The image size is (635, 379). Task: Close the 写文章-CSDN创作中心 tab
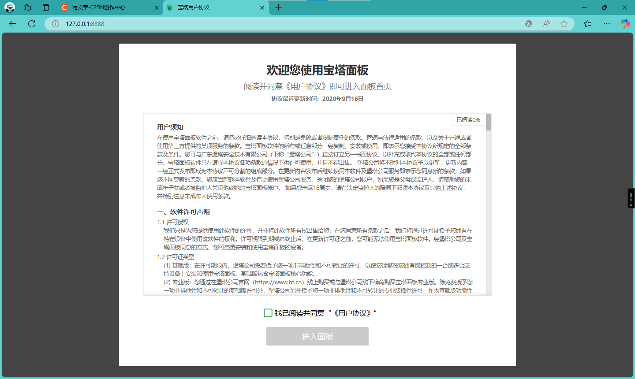[157, 7]
